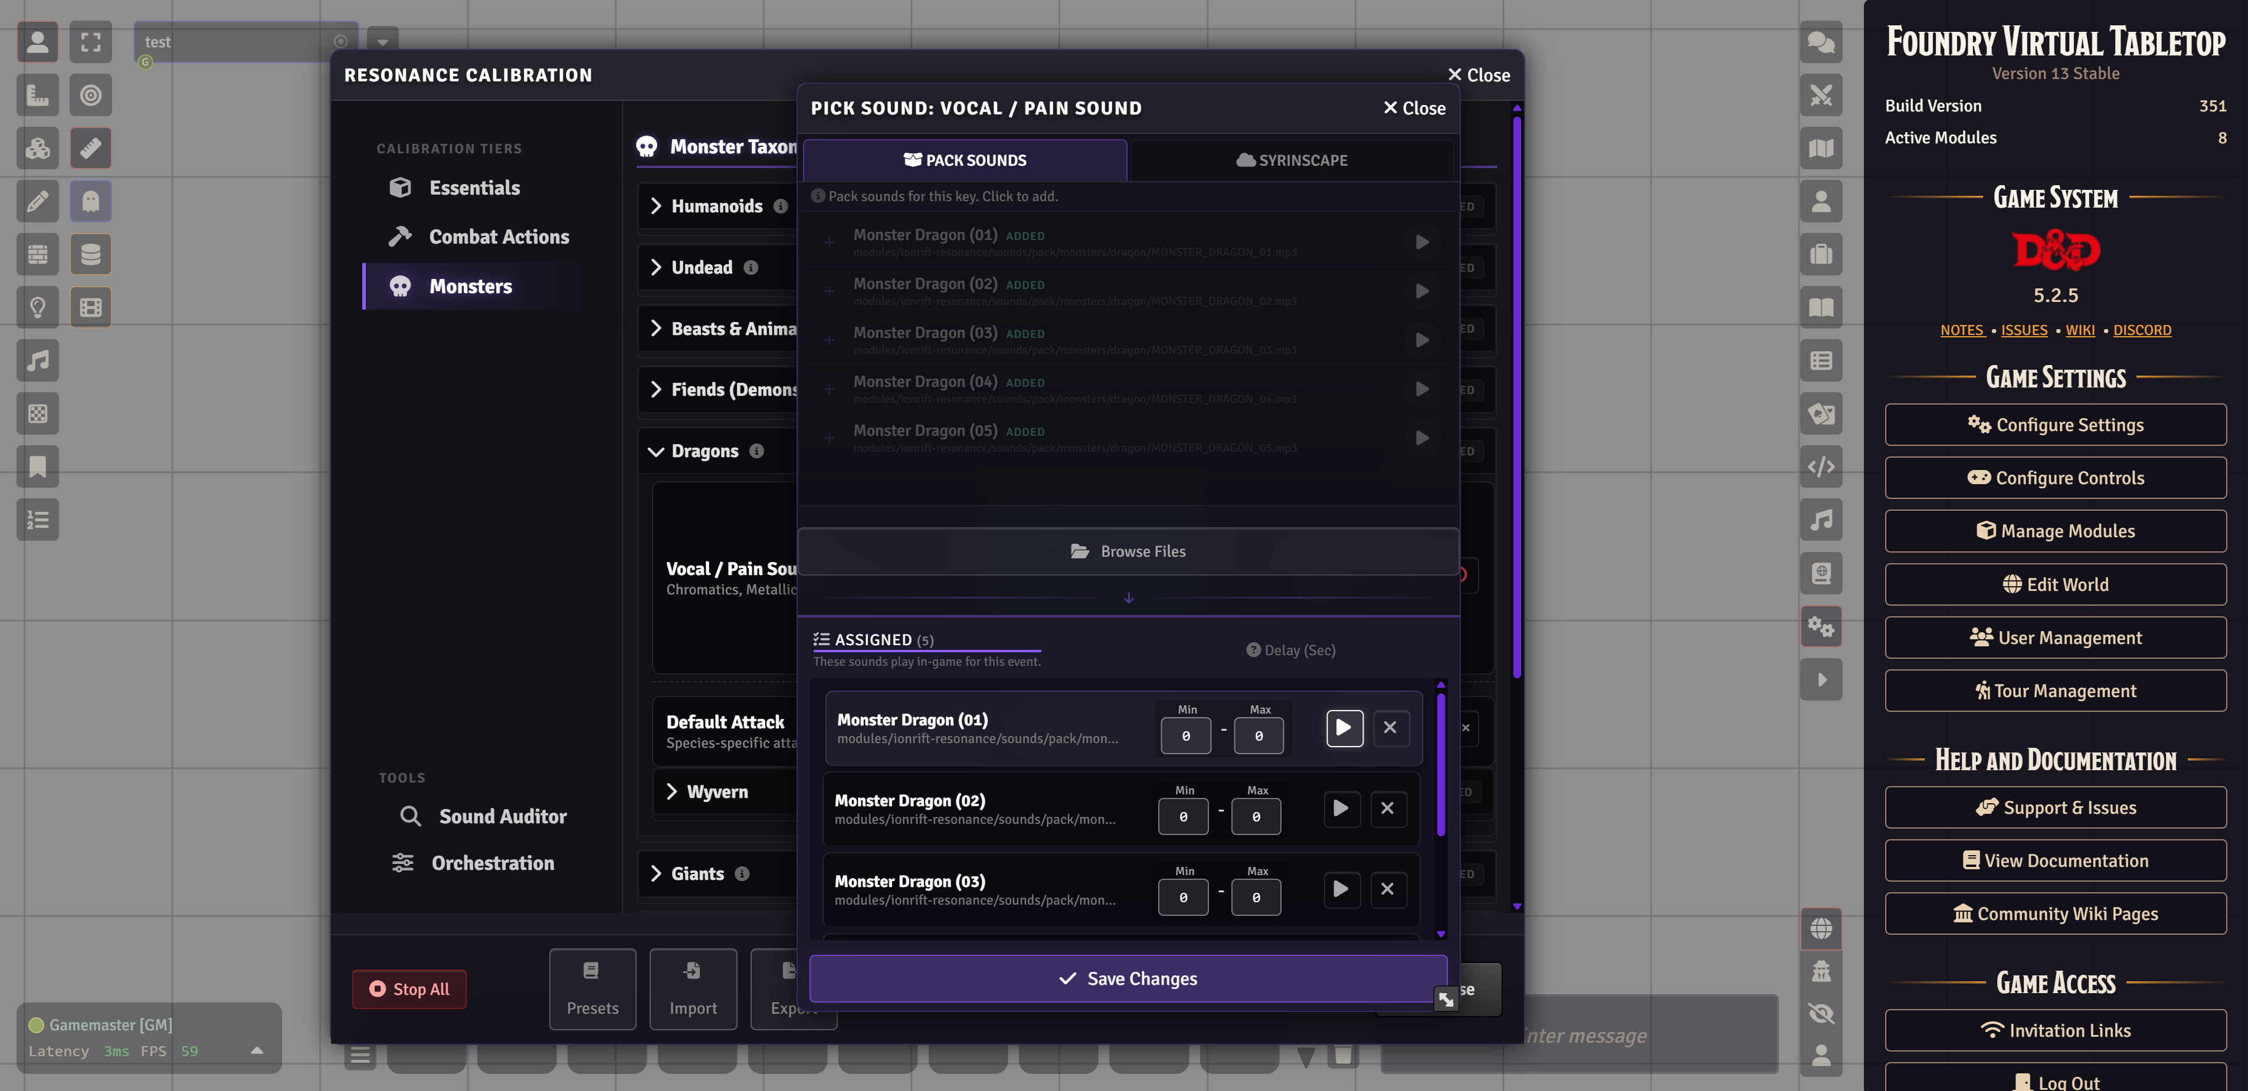Preview assigned Monster Dragon (01) sound
Image resolution: width=2248 pixels, height=1091 pixels.
click(x=1344, y=727)
